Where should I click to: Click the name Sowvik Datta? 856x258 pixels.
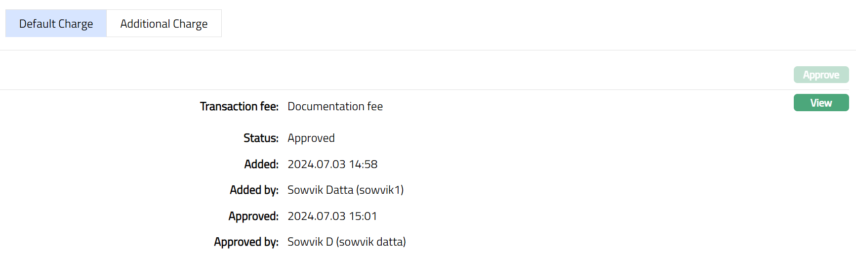point(320,190)
